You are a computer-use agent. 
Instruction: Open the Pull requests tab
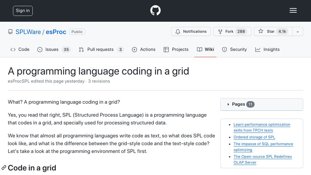[101, 50]
